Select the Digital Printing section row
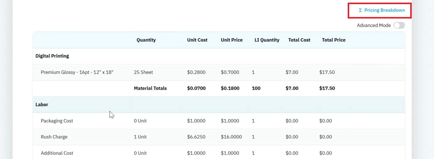This screenshot has height=159, width=434. point(219,56)
